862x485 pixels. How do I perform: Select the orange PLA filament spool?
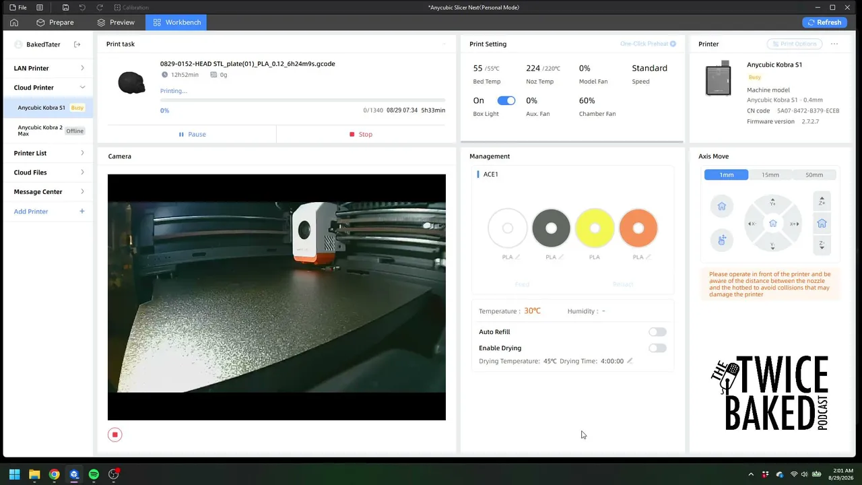[x=638, y=228]
